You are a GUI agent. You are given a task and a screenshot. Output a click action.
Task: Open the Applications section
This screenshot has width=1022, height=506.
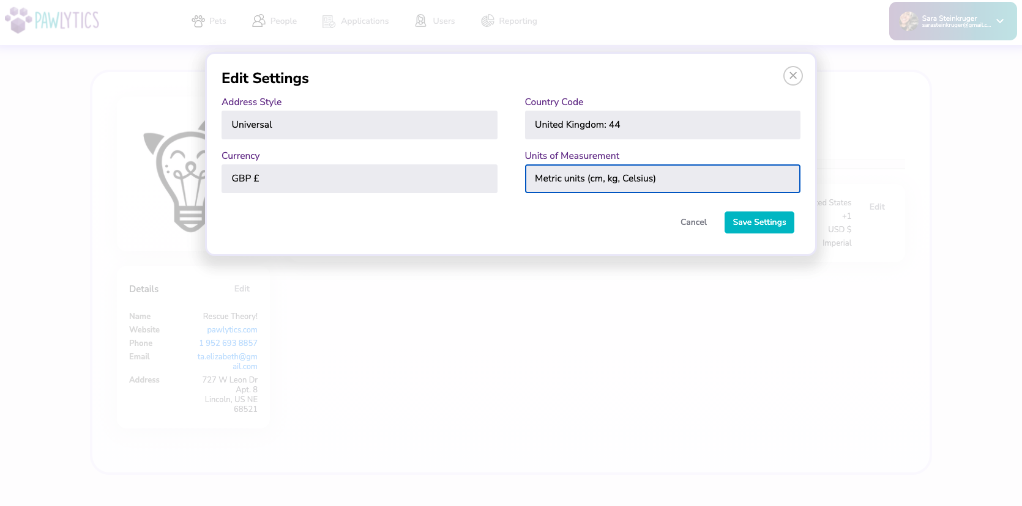tap(365, 21)
